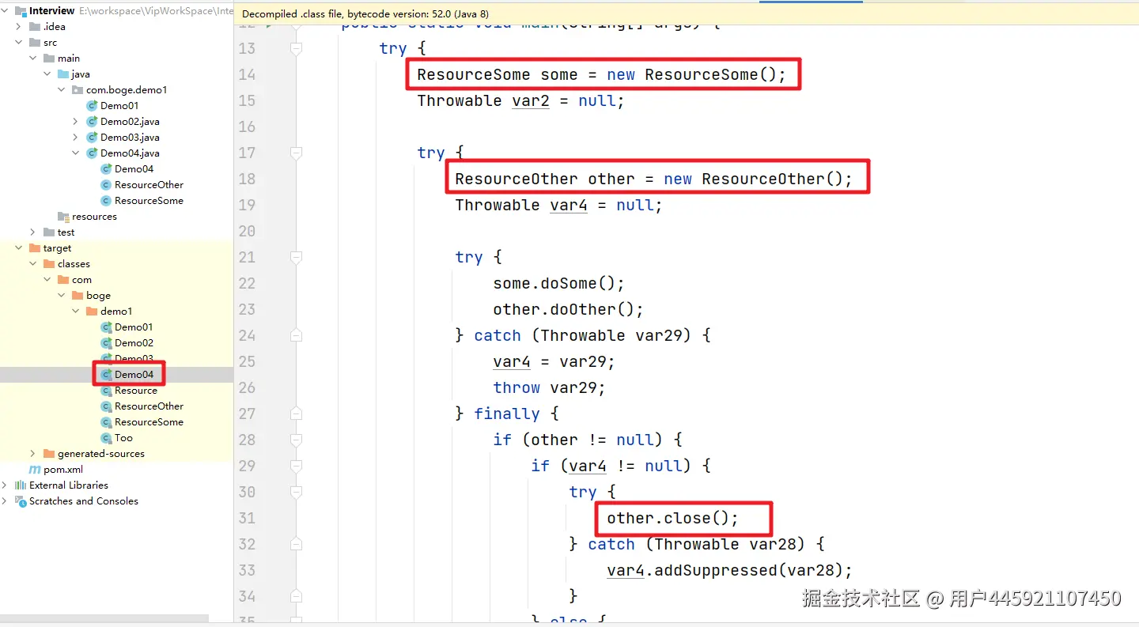Click the boge folder icon

click(78, 296)
